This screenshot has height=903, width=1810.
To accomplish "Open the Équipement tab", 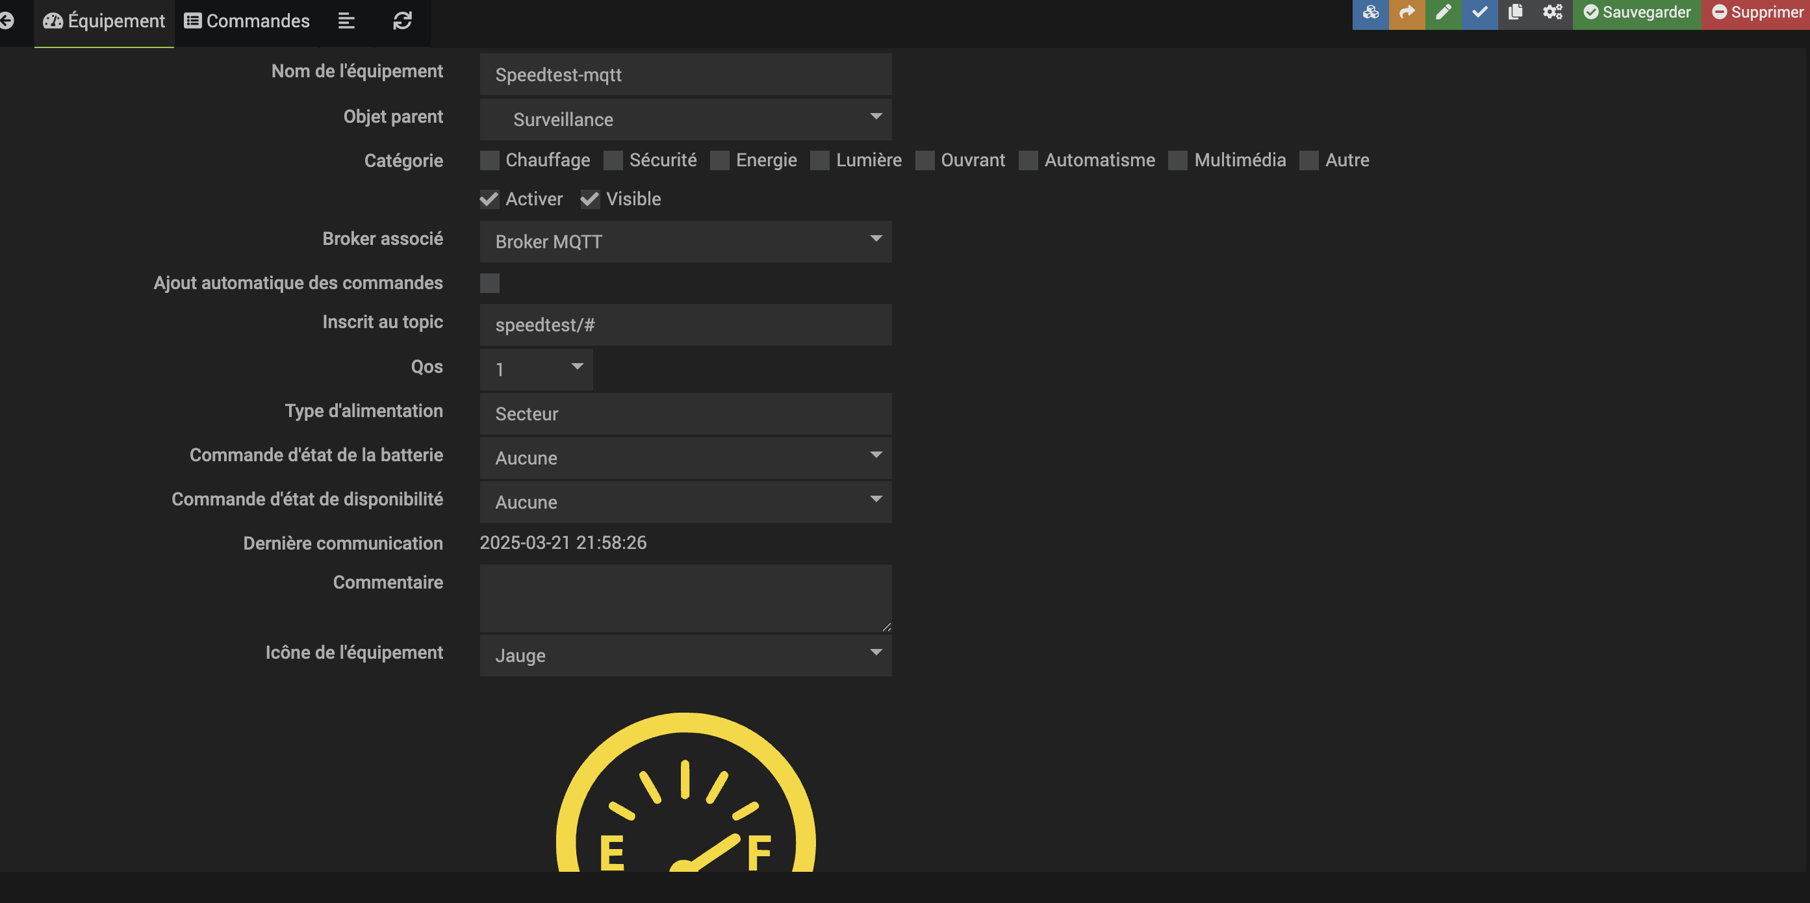I will pyautogui.click(x=104, y=21).
